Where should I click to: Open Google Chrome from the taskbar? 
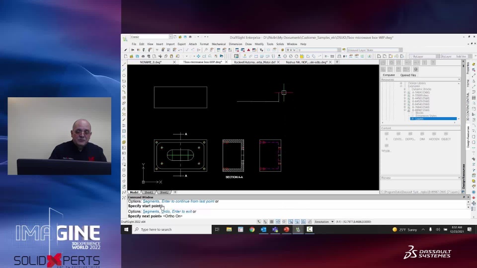point(252,229)
